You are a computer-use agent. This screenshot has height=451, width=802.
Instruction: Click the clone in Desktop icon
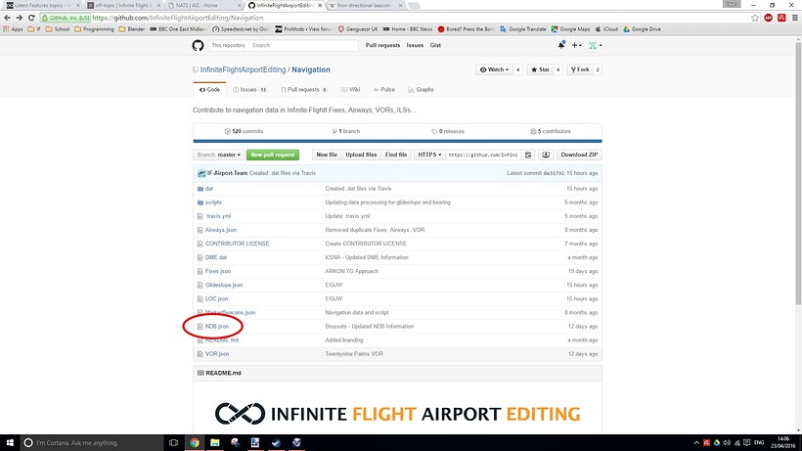pyautogui.click(x=546, y=155)
